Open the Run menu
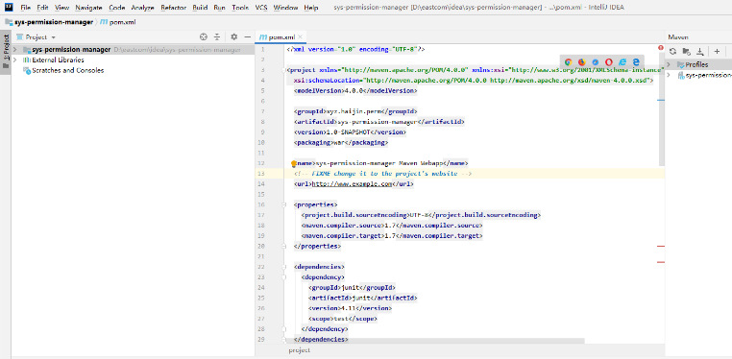Screen dimensions: 732x359 pyautogui.click(x=219, y=8)
